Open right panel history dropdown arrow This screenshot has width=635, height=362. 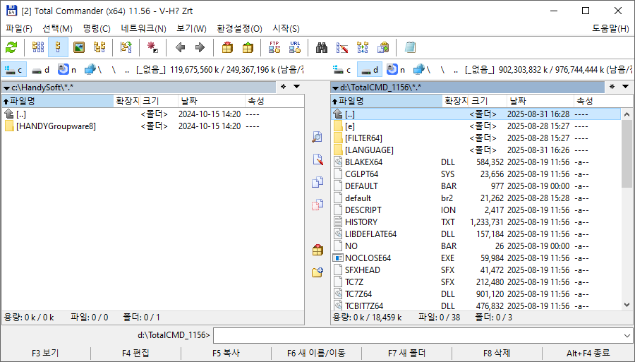coord(626,87)
